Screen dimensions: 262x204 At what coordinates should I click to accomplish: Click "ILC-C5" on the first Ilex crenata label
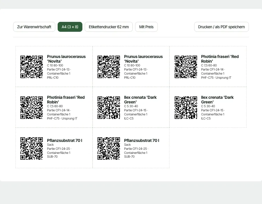[x=129, y=118]
